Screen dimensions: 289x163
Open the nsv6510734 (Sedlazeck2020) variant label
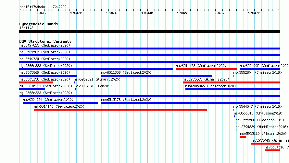click(45, 59)
